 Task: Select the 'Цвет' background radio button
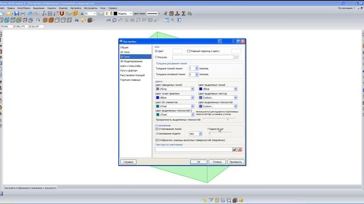click(x=156, y=51)
